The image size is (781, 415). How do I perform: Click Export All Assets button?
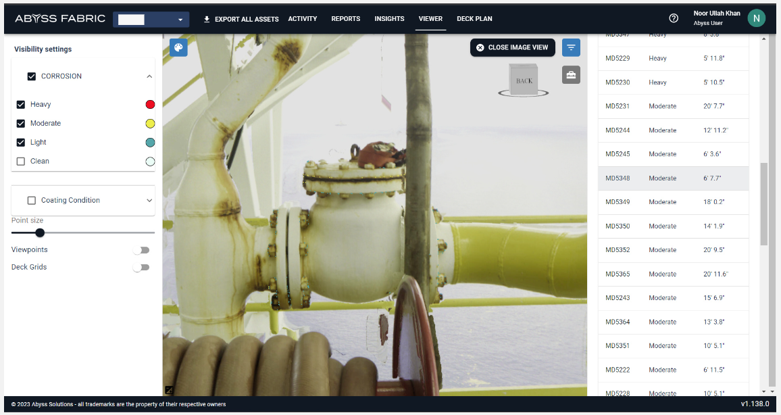pos(241,19)
